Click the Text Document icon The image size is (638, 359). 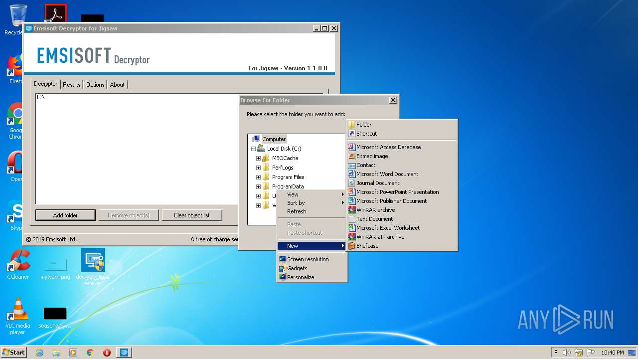click(x=351, y=219)
